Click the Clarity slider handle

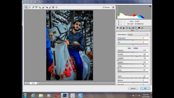(143, 78)
